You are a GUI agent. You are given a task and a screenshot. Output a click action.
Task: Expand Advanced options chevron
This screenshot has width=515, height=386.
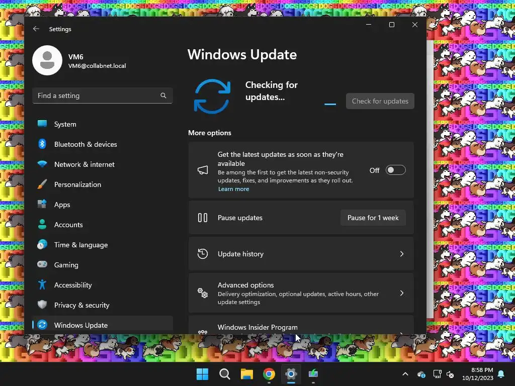click(402, 293)
